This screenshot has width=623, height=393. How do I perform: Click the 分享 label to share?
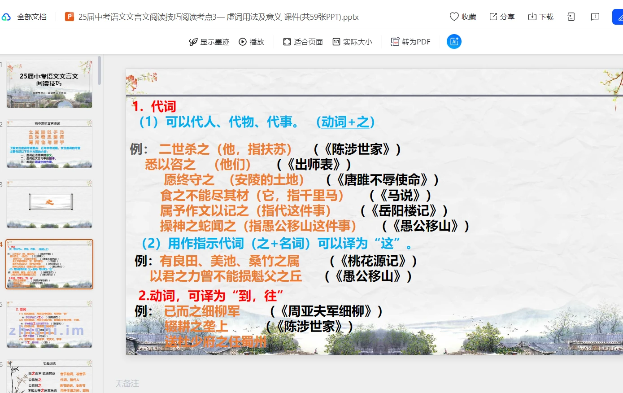click(507, 17)
